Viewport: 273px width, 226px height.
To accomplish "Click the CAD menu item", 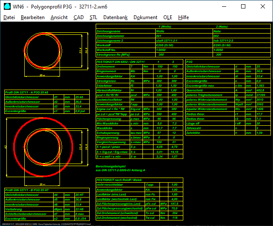I will tap(78, 17).
